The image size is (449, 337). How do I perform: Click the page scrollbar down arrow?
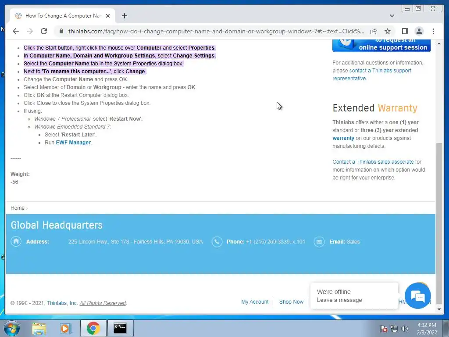tap(439, 309)
